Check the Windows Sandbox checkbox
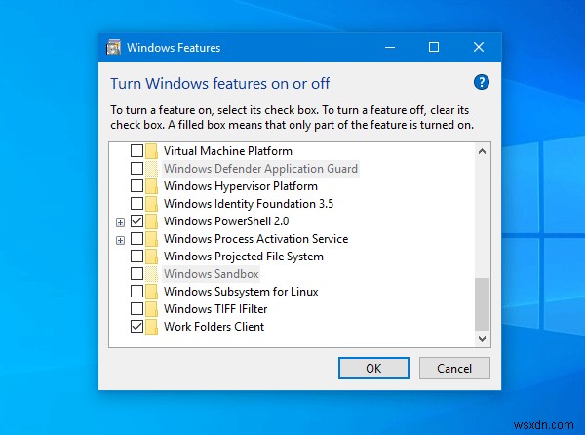The width and height of the screenshot is (585, 435). [x=136, y=274]
